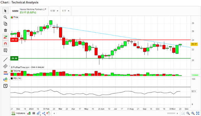This screenshot has width=201, height=116.
Task: Click the trash delete tool
Action: coord(5,30)
